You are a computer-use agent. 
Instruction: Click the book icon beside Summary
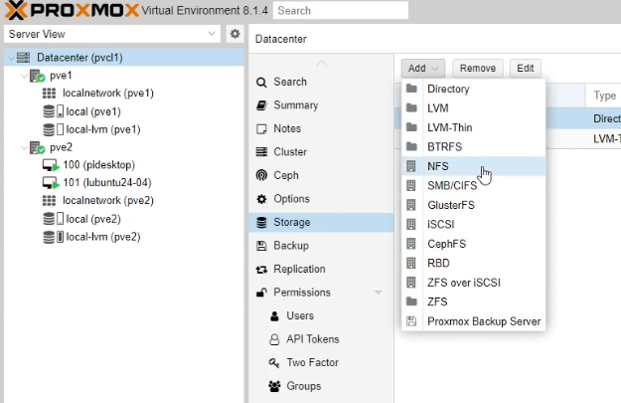[261, 105]
